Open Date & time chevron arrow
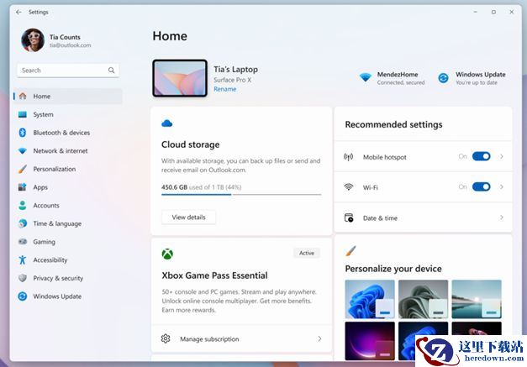527x367 pixels. coord(502,218)
